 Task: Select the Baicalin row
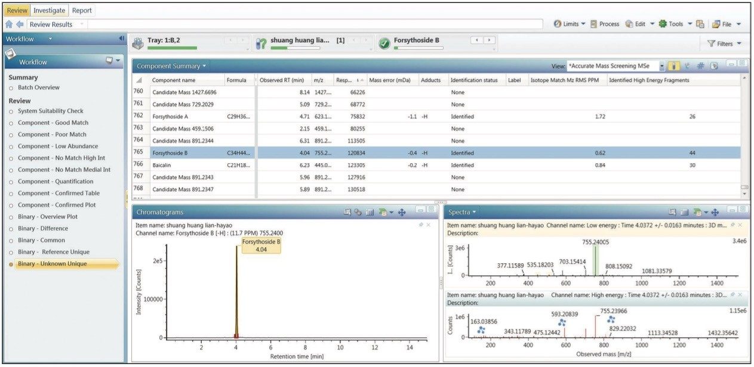(437, 165)
